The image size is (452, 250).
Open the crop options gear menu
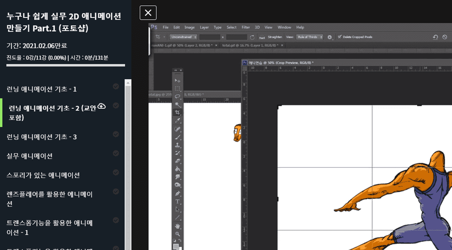330,37
